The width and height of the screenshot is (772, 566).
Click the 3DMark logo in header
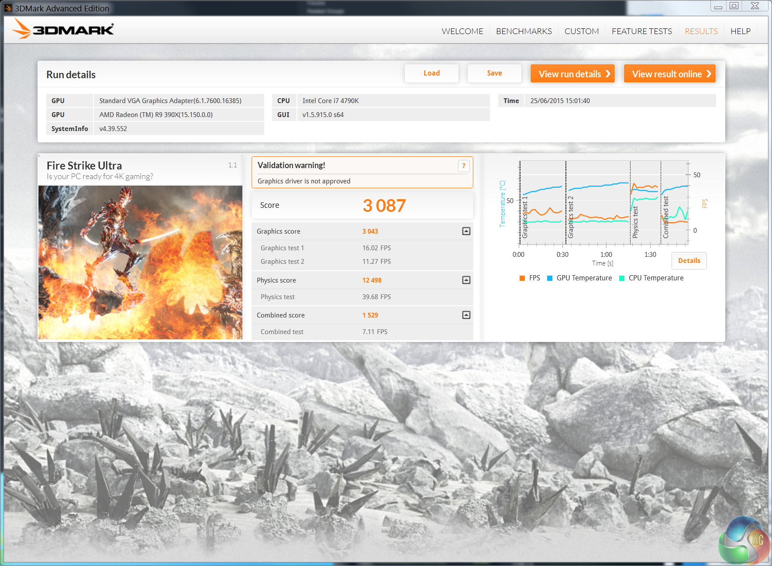(63, 29)
